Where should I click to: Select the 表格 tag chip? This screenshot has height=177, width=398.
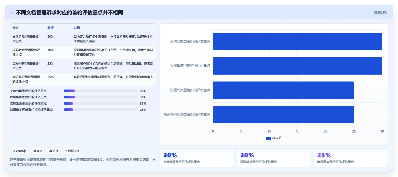(38, 151)
